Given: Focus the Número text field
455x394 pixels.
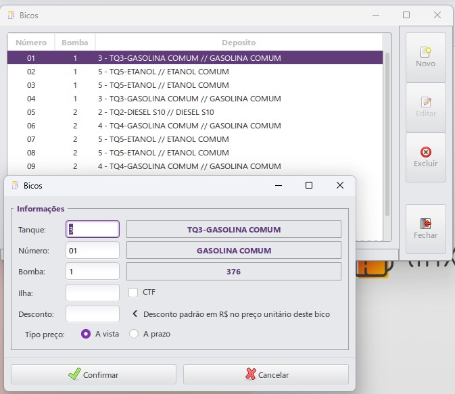Looking at the screenshot, I should pos(93,251).
